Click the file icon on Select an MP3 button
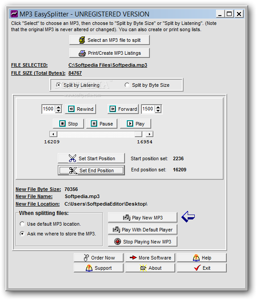 [82, 40]
